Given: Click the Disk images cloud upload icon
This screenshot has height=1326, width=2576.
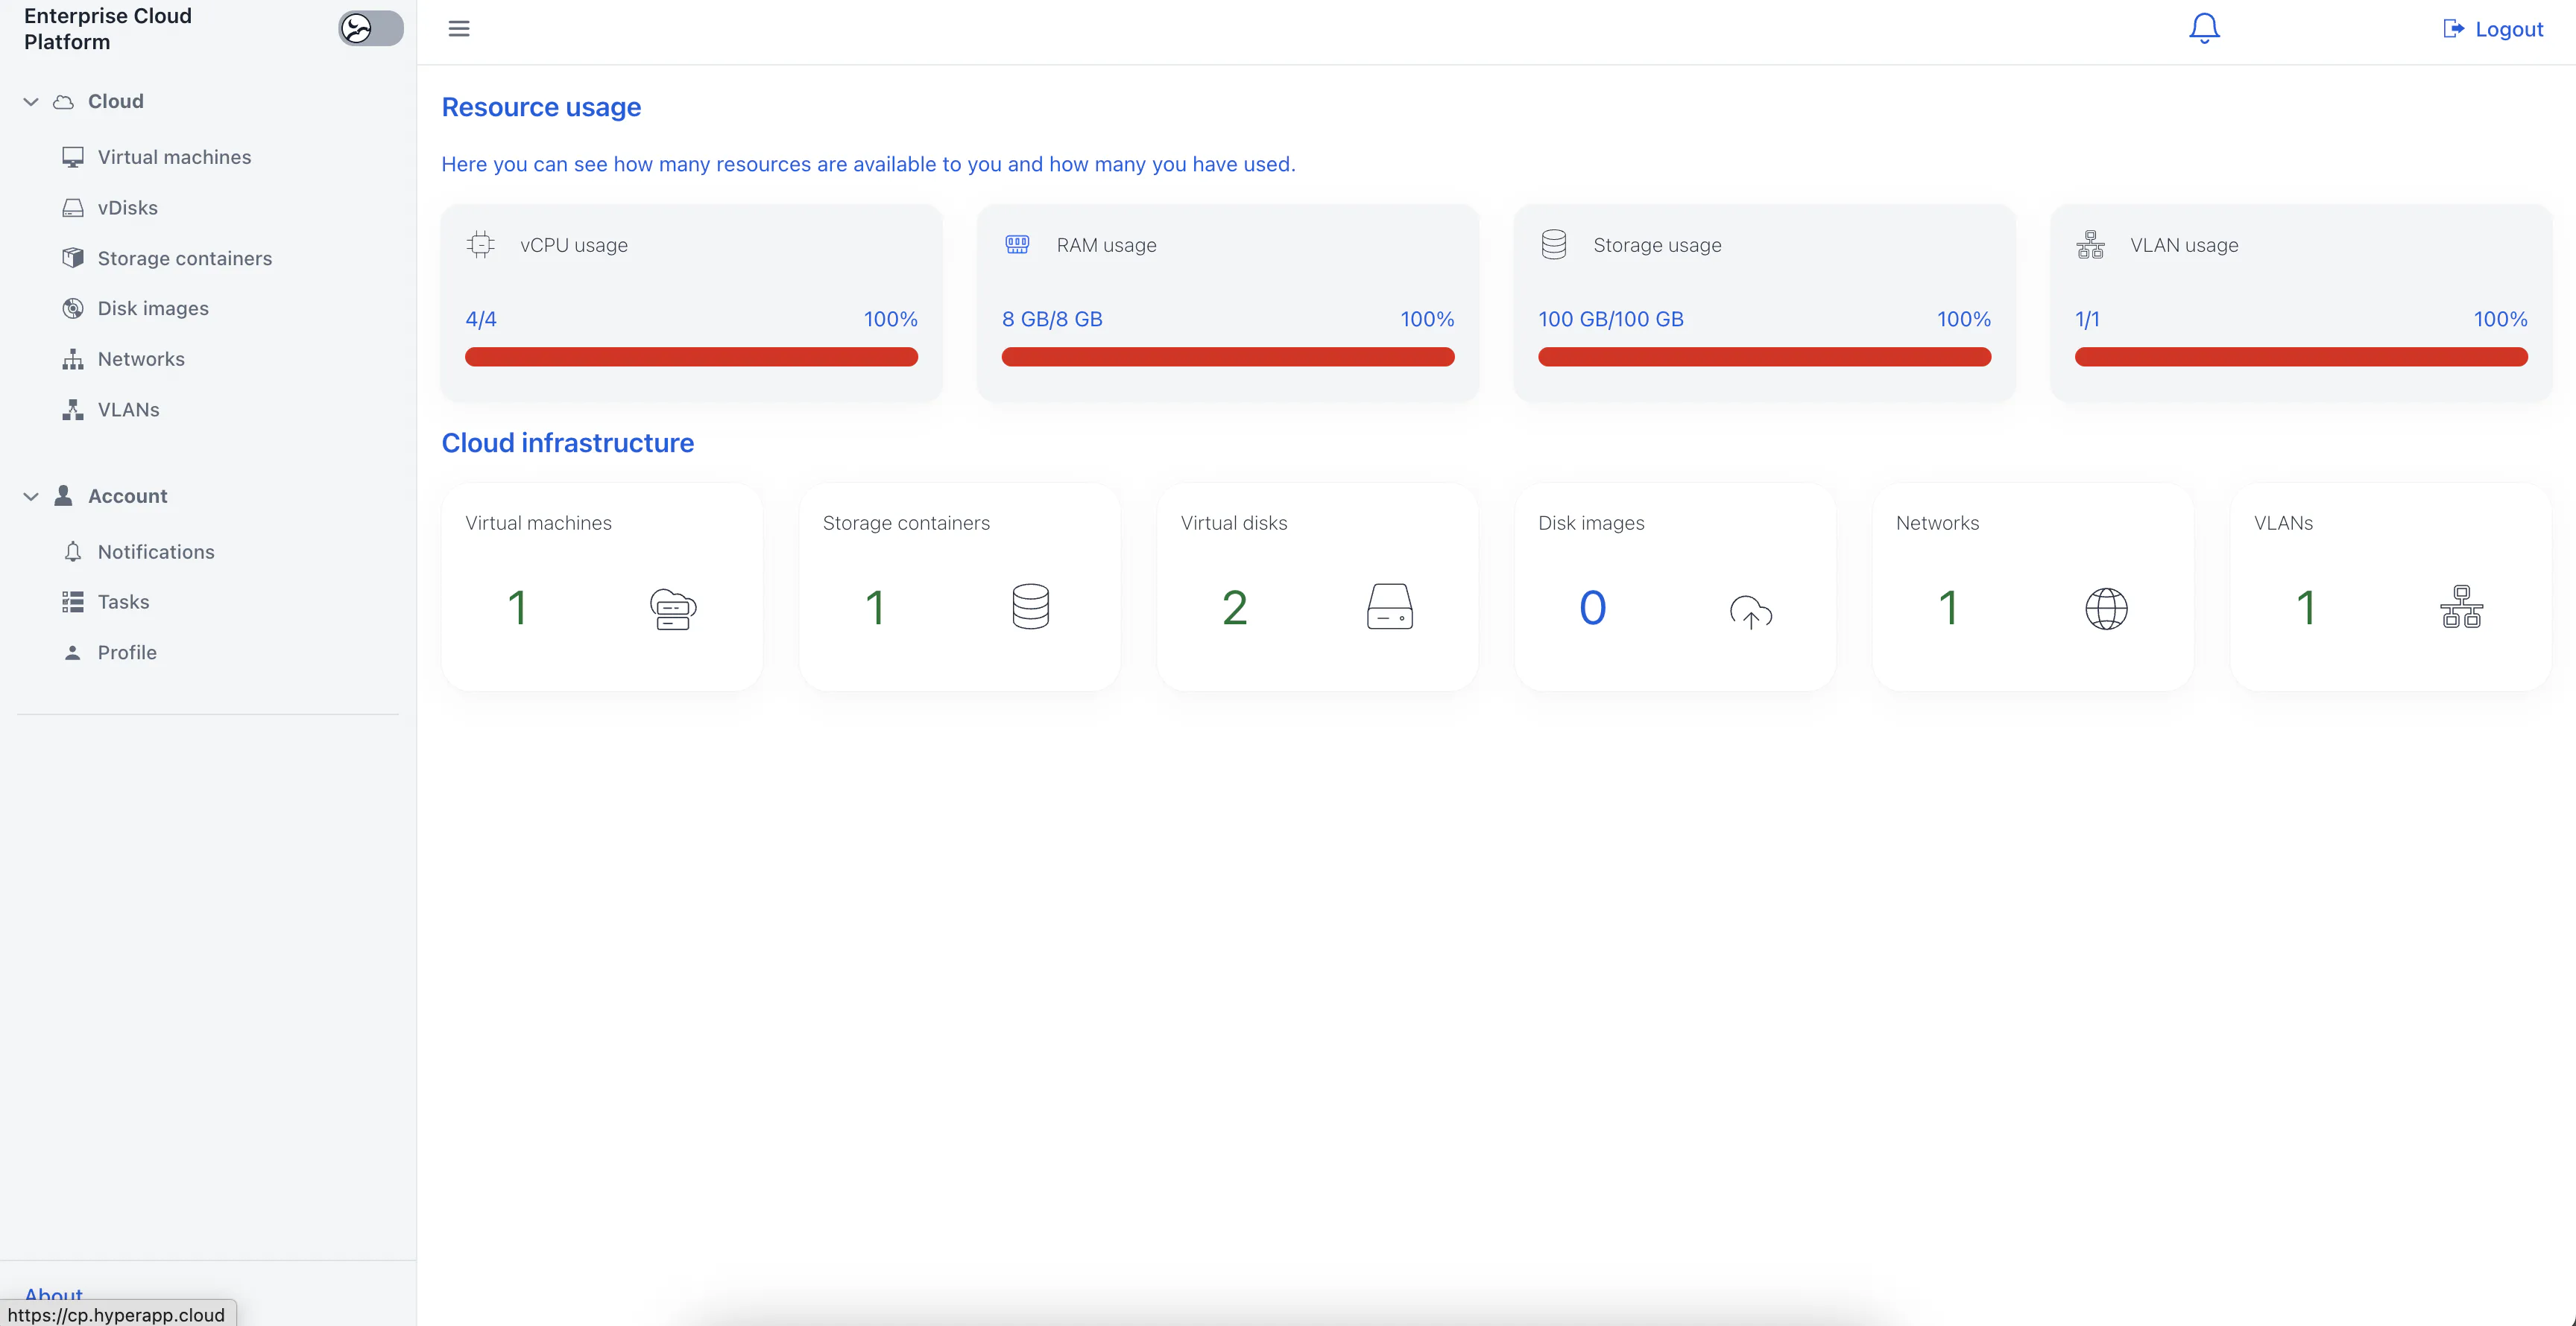Looking at the screenshot, I should tap(1750, 611).
